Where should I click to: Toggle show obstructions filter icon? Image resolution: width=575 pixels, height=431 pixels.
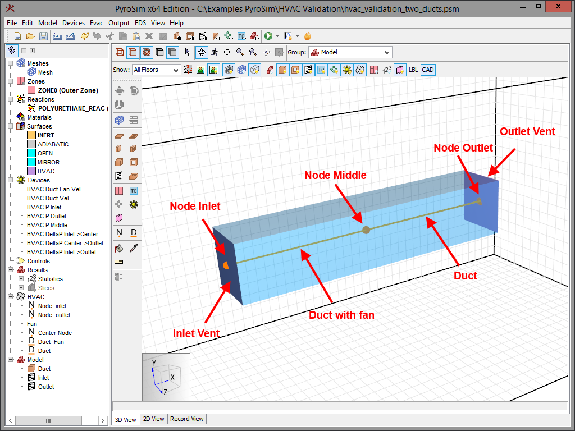point(282,70)
